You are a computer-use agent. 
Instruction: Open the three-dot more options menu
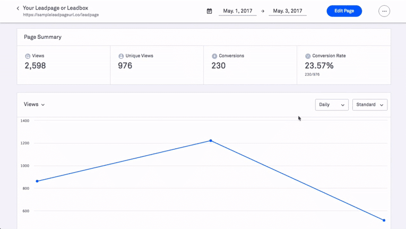pos(384,11)
